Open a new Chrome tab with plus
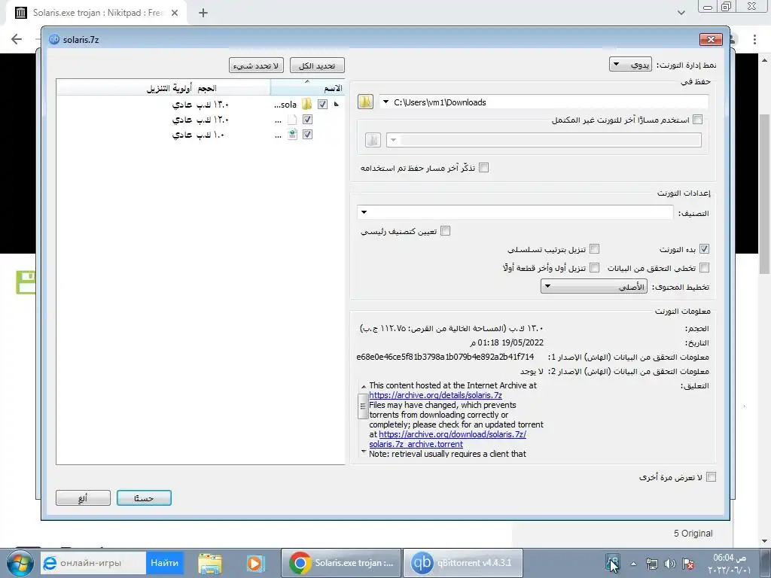The image size is (771, 578). 203,14
